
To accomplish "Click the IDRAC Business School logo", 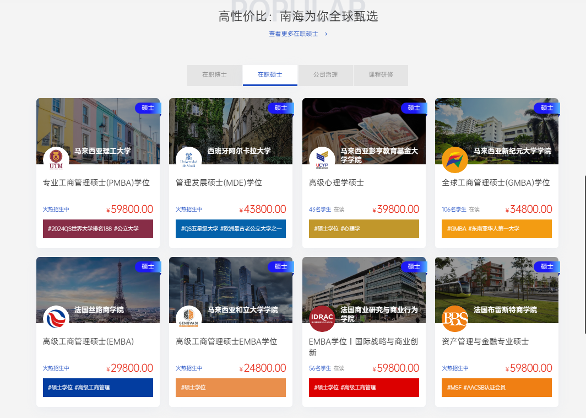I will 322,318.
